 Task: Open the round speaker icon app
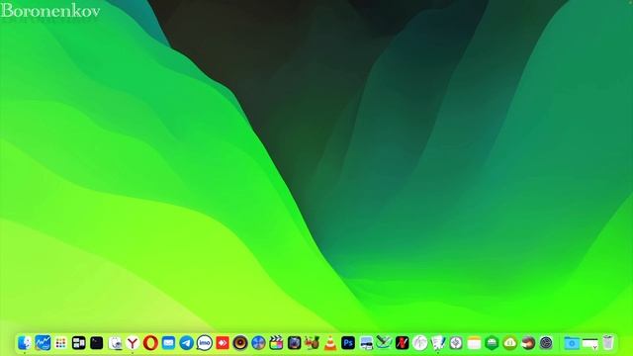(240, 343)
